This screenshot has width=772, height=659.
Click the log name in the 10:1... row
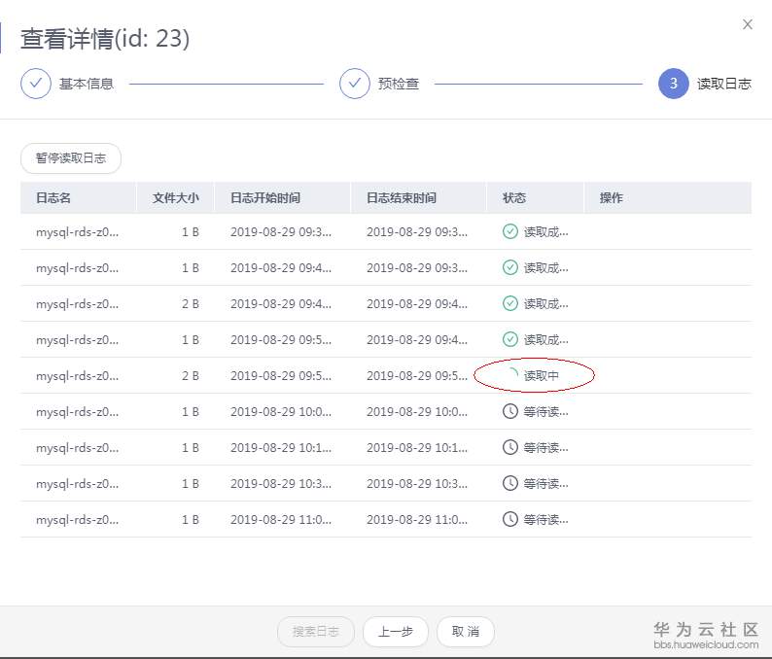[x=78, y=448]
